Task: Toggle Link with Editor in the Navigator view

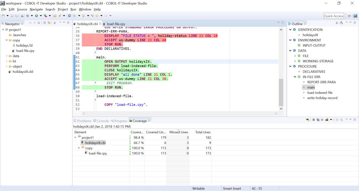Action: [49, 24]
